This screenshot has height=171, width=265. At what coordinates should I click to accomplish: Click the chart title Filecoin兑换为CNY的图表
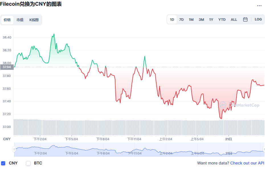[x=31, y=4]
